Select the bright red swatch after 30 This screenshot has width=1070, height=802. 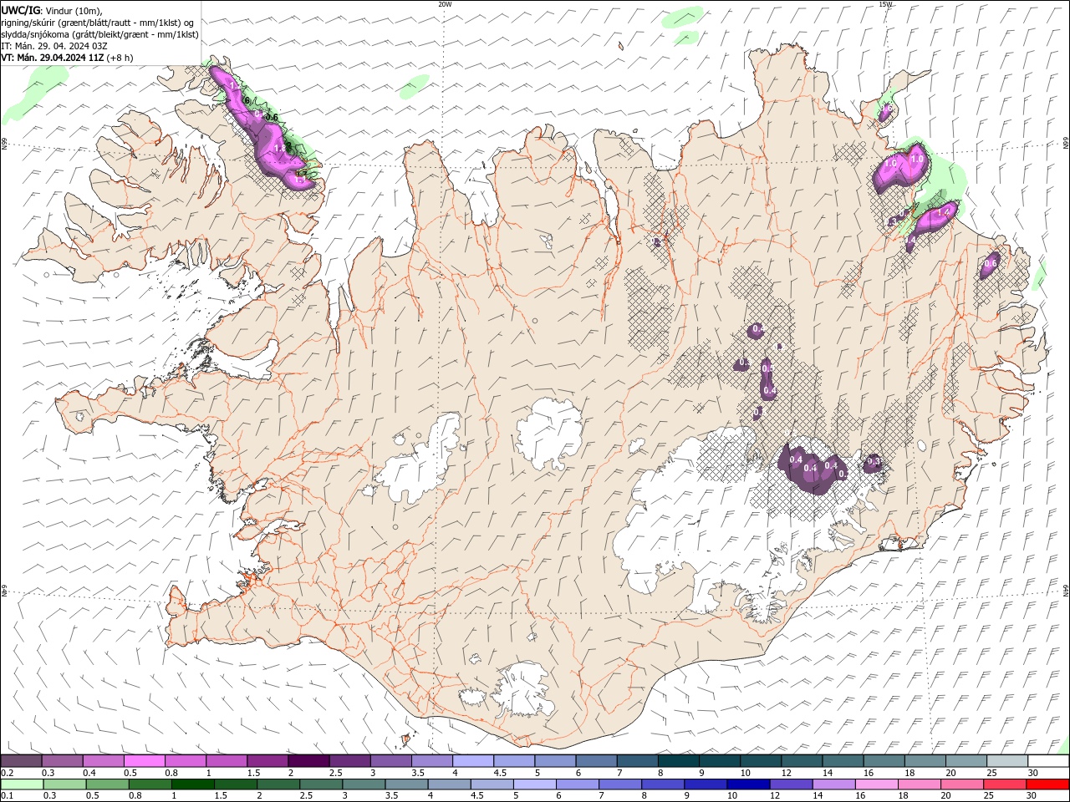pyautogui.click(x=1047, y=784)
